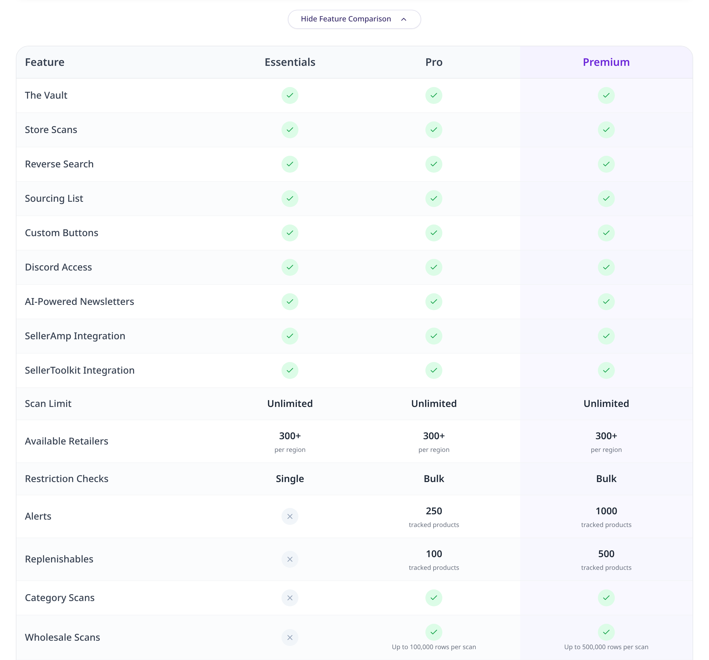This screenshot has width=709, height=660.
Task: Click the Pro checkmark for Category Scans
Action: pyautogui.click(x=434, y=598)
